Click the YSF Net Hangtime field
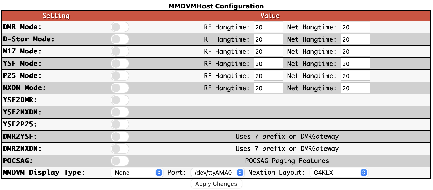433x190 pixels. tap(355, 64)
